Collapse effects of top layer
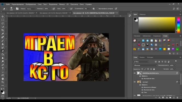Image resolution: width=182 pixels, height=102 pixels. [179, 73]
